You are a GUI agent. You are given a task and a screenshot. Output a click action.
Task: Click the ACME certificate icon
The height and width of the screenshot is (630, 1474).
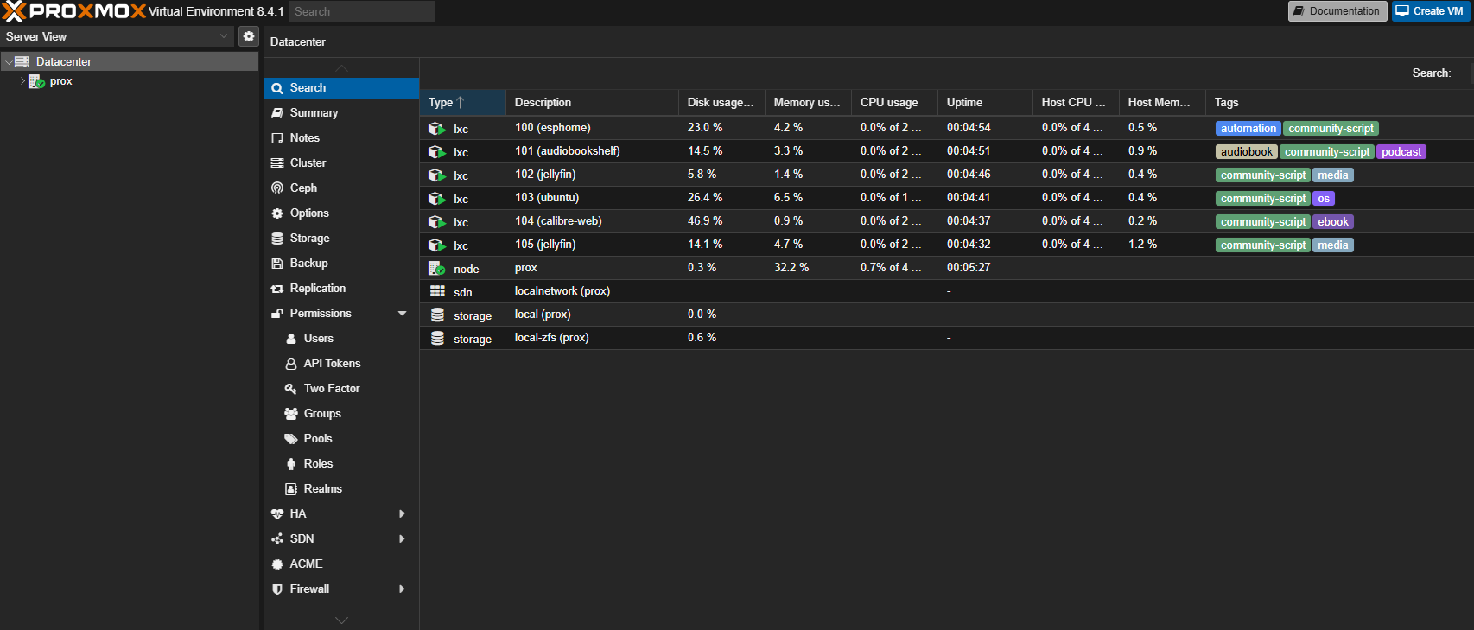point(277,563)
